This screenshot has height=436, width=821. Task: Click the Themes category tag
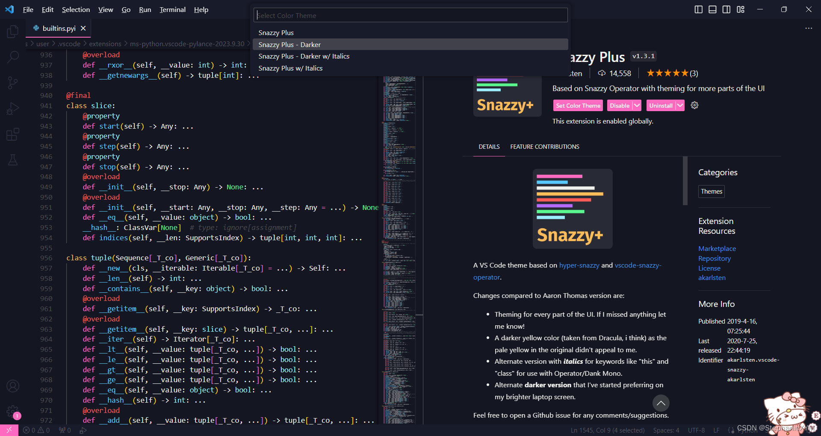click(x=712, y=191)
